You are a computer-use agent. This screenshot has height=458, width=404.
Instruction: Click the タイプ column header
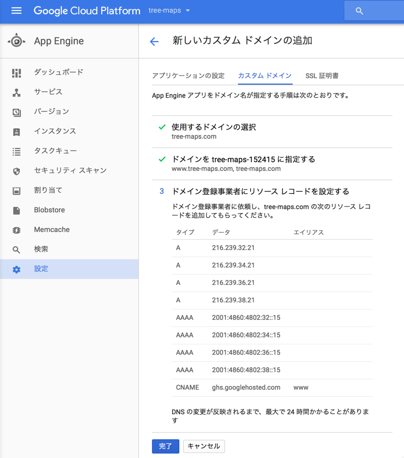point(185,232)
